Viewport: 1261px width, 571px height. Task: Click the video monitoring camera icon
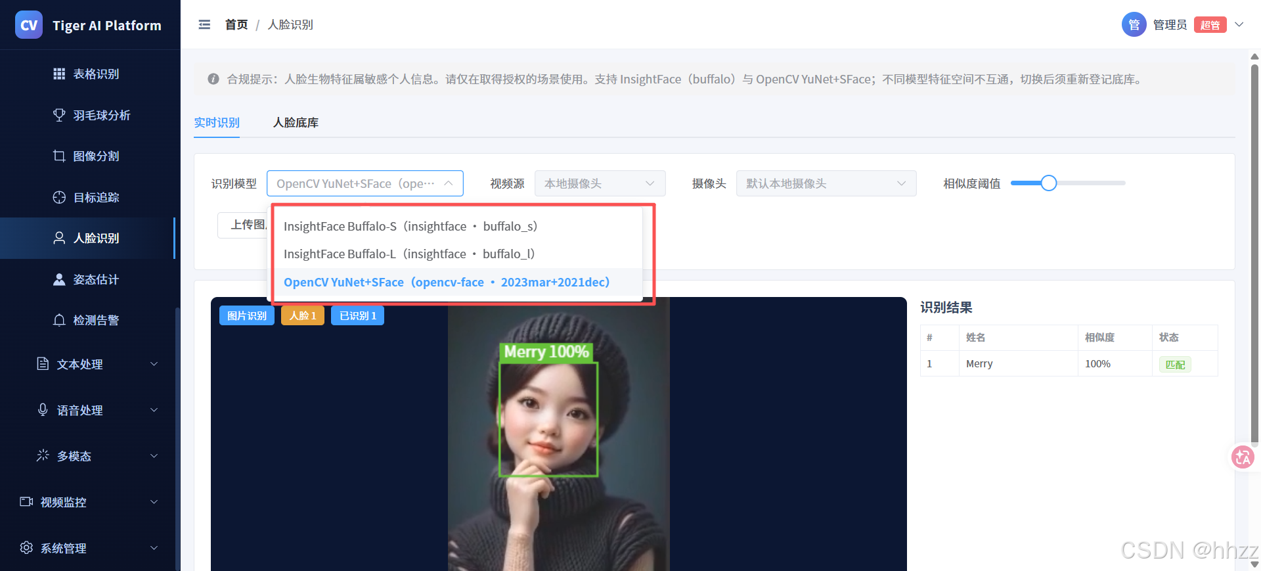(x=26, y=501)
